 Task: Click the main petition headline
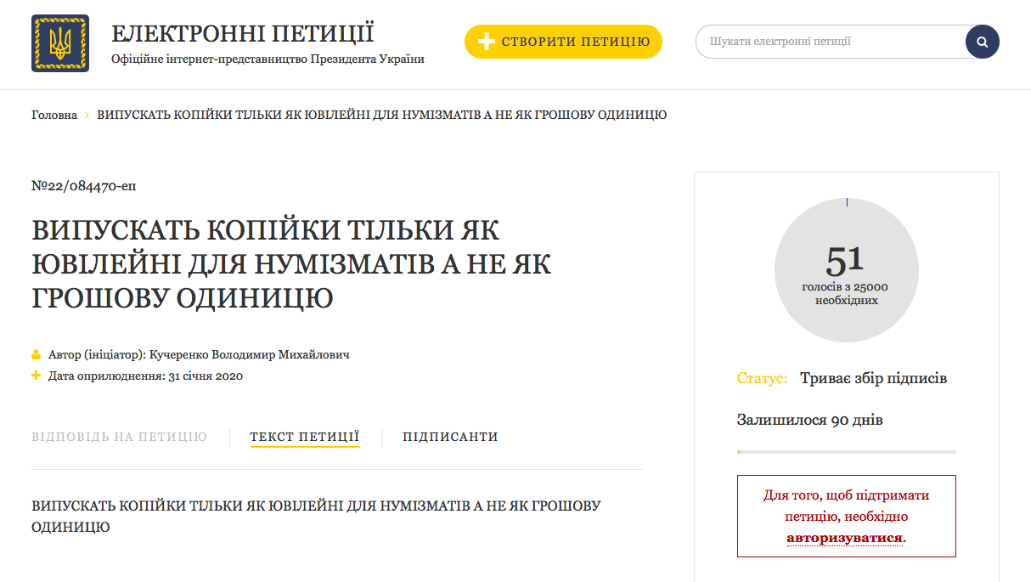coord(291,263)
